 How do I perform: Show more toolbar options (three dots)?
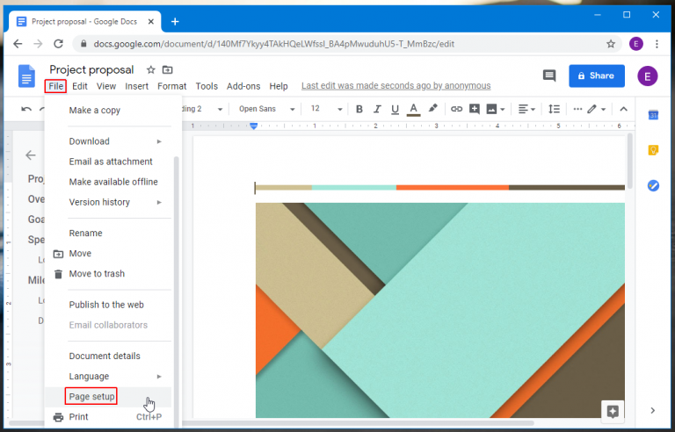tap(577, 109)
